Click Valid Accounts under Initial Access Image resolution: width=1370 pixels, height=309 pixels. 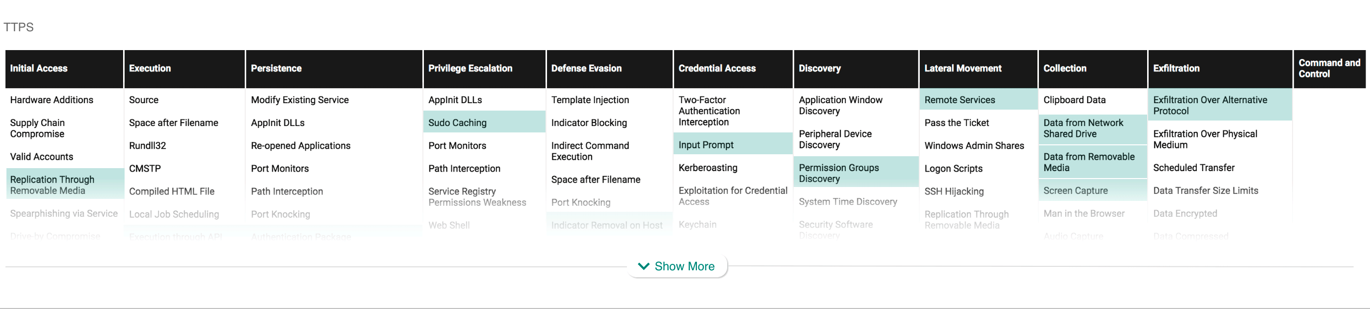tap(42, 157)
